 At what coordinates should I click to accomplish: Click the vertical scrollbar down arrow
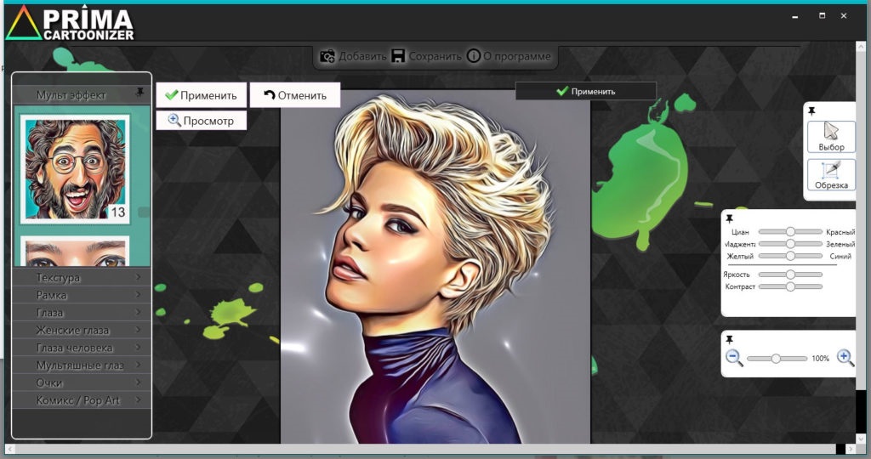coord(862,437)
